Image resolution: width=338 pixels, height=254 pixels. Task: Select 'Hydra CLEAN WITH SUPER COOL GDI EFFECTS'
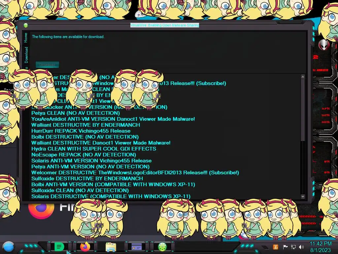[94, 149]
